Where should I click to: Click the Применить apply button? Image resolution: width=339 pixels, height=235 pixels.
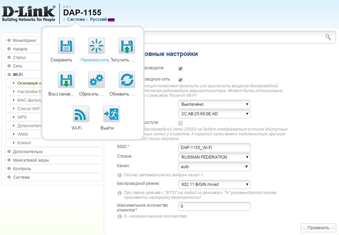point(318,228)
